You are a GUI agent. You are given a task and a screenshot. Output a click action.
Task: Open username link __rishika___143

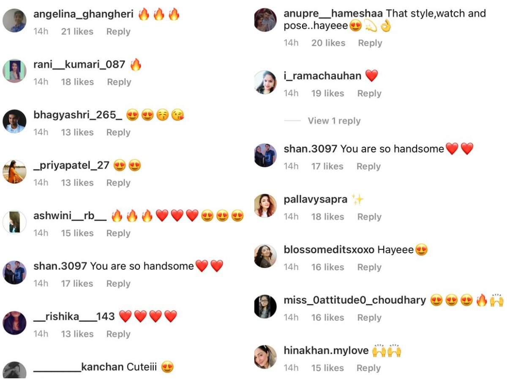[x=74, y=316]
